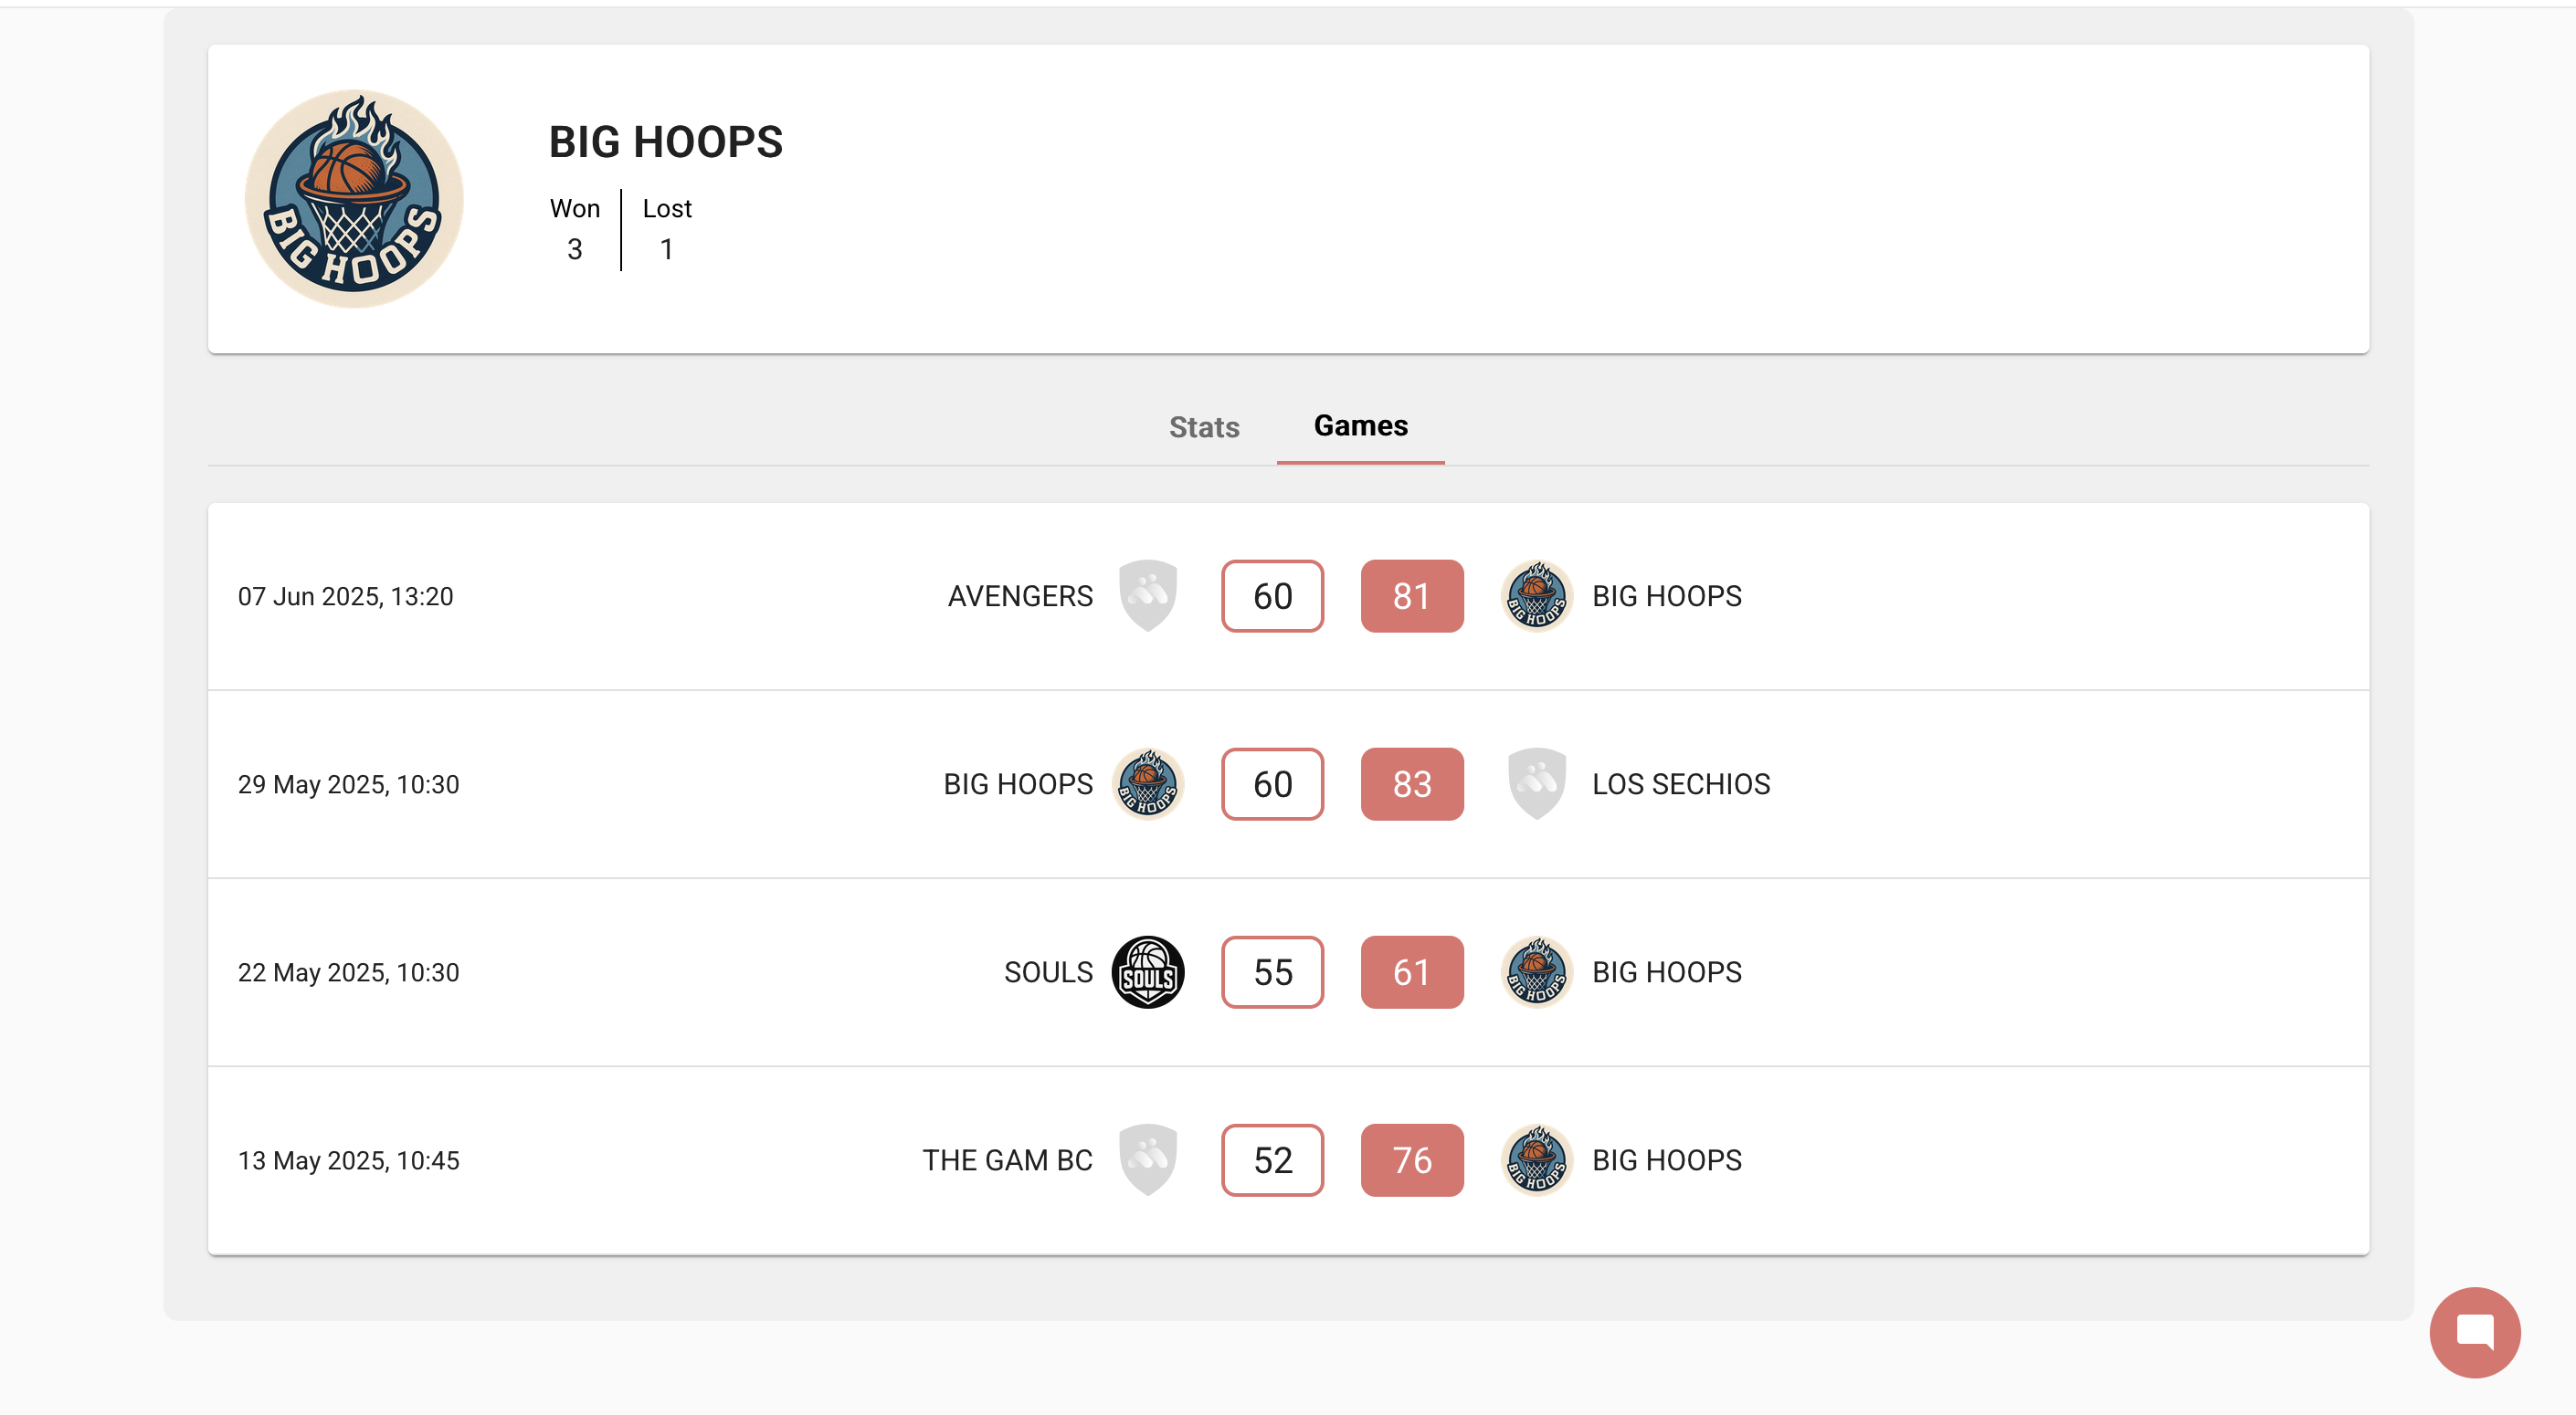Select the Games tab

1360,426
